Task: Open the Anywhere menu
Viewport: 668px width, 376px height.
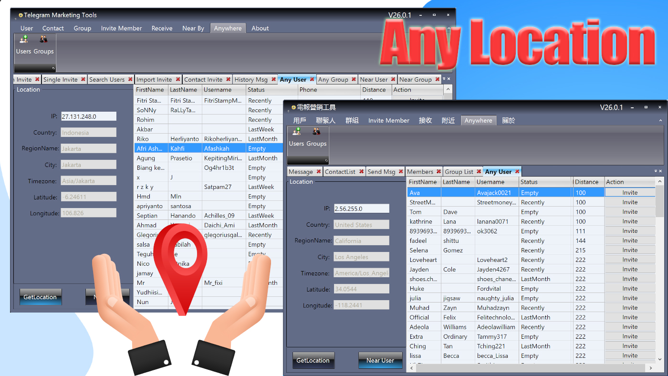Action: click(228, 28)
